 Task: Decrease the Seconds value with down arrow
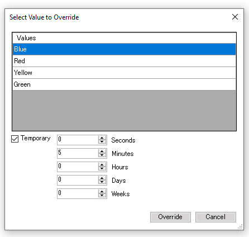102,142
